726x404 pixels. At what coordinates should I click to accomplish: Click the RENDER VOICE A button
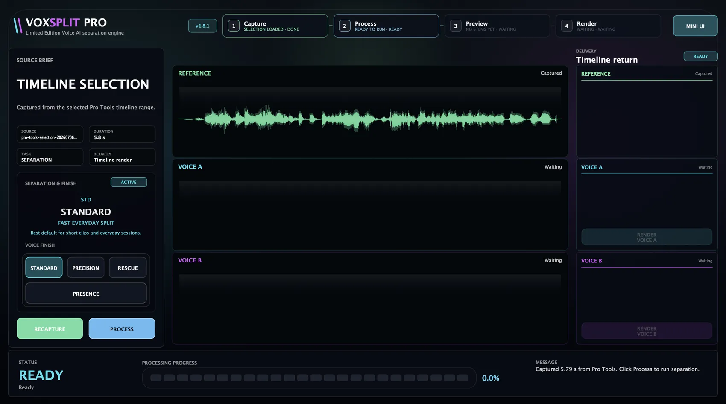click(647, 237)
